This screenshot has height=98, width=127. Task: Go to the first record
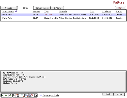2,95
